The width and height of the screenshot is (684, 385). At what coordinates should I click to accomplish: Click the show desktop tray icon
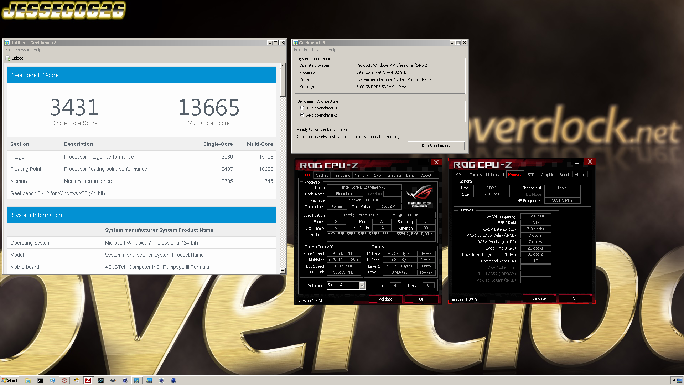[680, 380]
